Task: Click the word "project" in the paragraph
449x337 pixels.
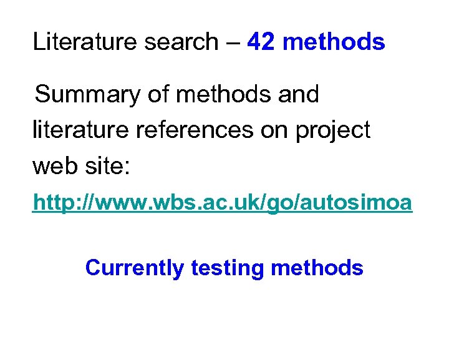Action: coord(334,130)
